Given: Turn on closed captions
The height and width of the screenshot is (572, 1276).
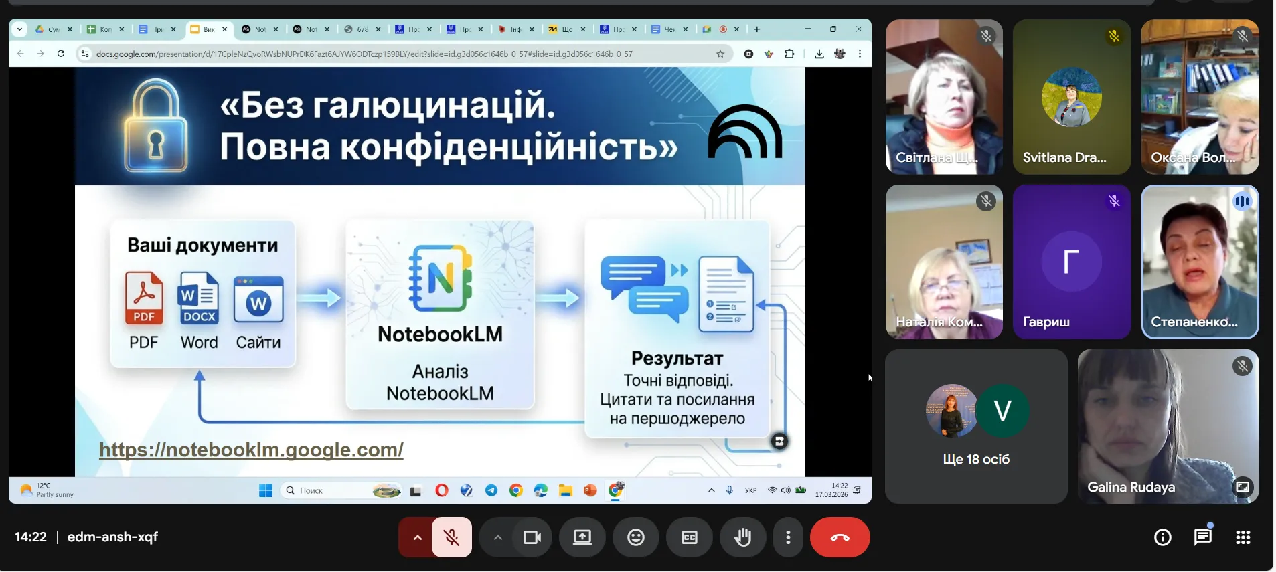Looking at the screenshot, I should [690, 537].
